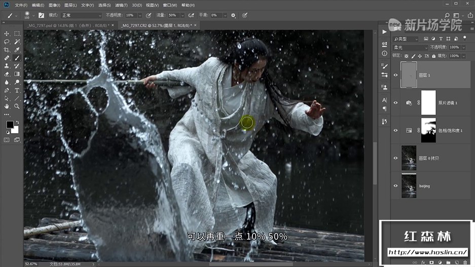Screen dimensions: 475x267
Task: Select the Crop tool
Action: point(7,50)
